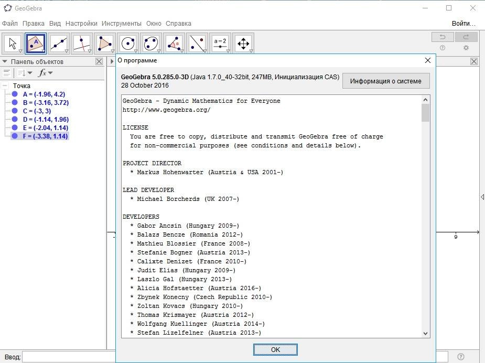Select C = (-3, 3) entry
Screen dimensions: 485x363
(x=37, y=111)
